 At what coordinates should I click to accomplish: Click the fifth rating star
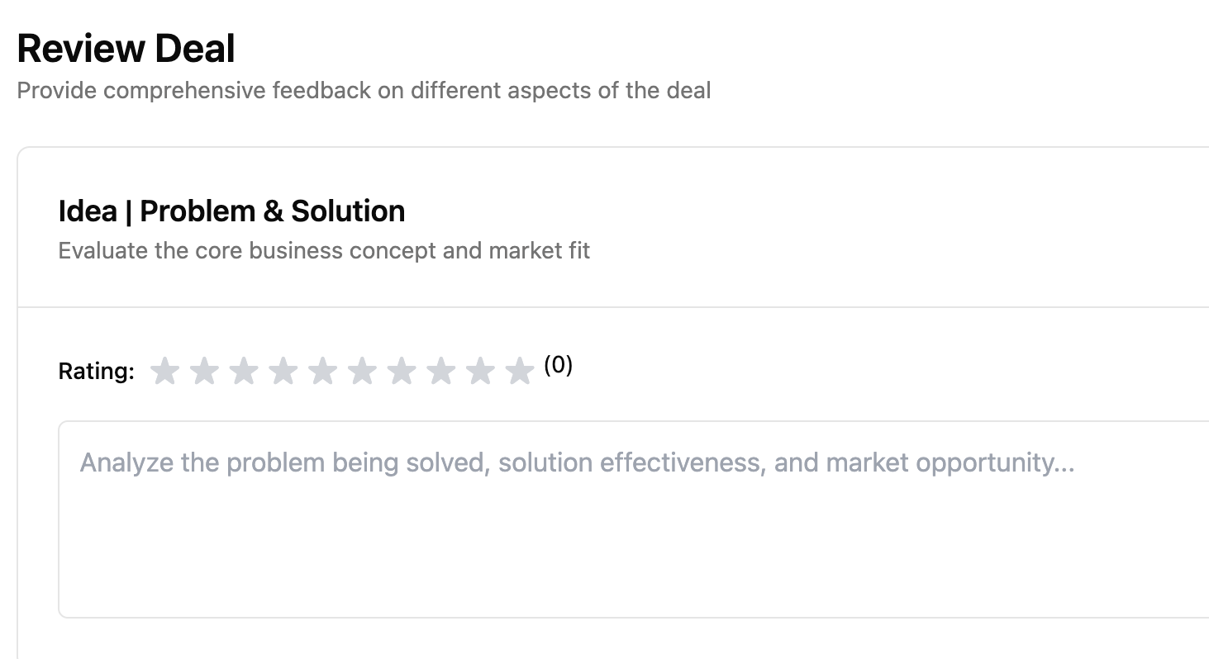(x=323, y=371)
